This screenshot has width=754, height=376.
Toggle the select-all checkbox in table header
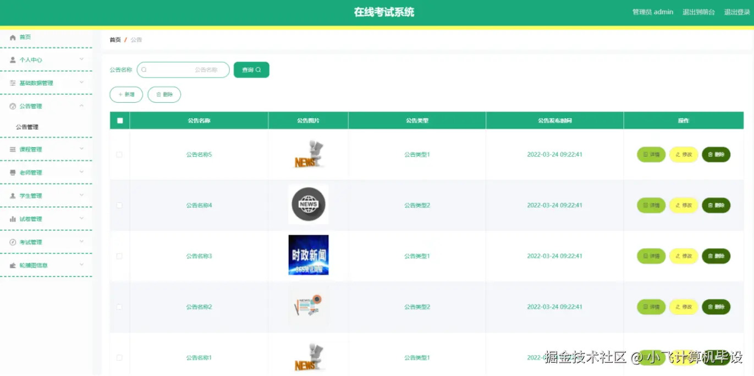(120, 120)
